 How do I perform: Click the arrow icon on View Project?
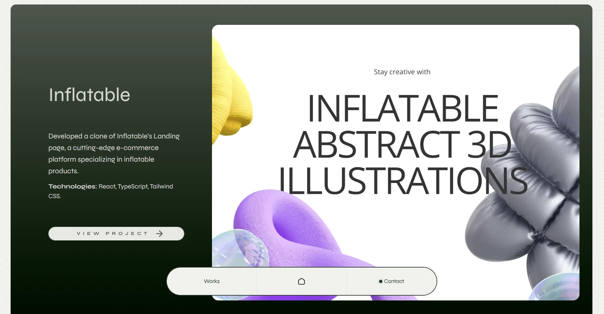pyautogui.click(x=159, y=234)
